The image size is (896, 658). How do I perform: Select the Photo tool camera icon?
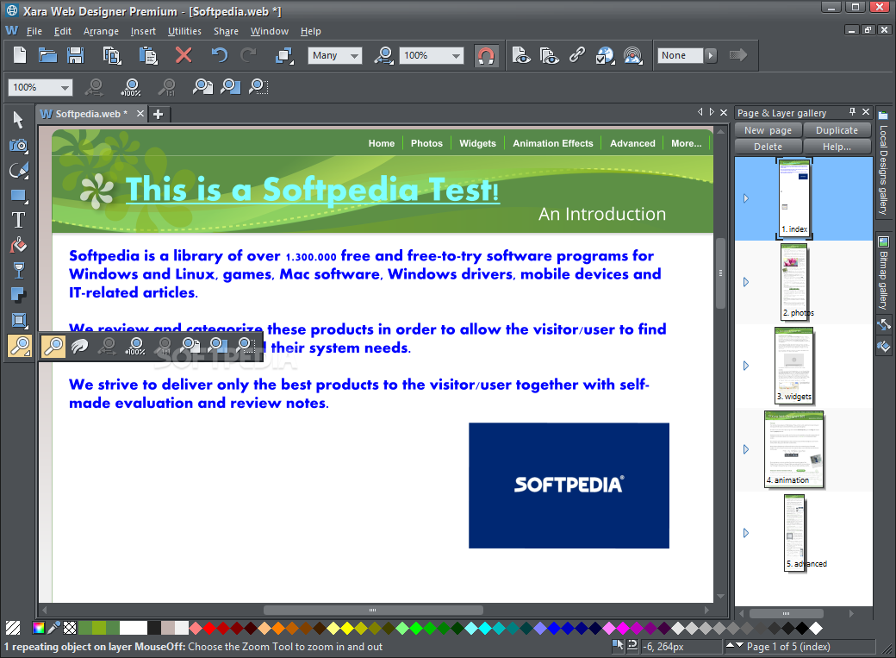point(18,146)
